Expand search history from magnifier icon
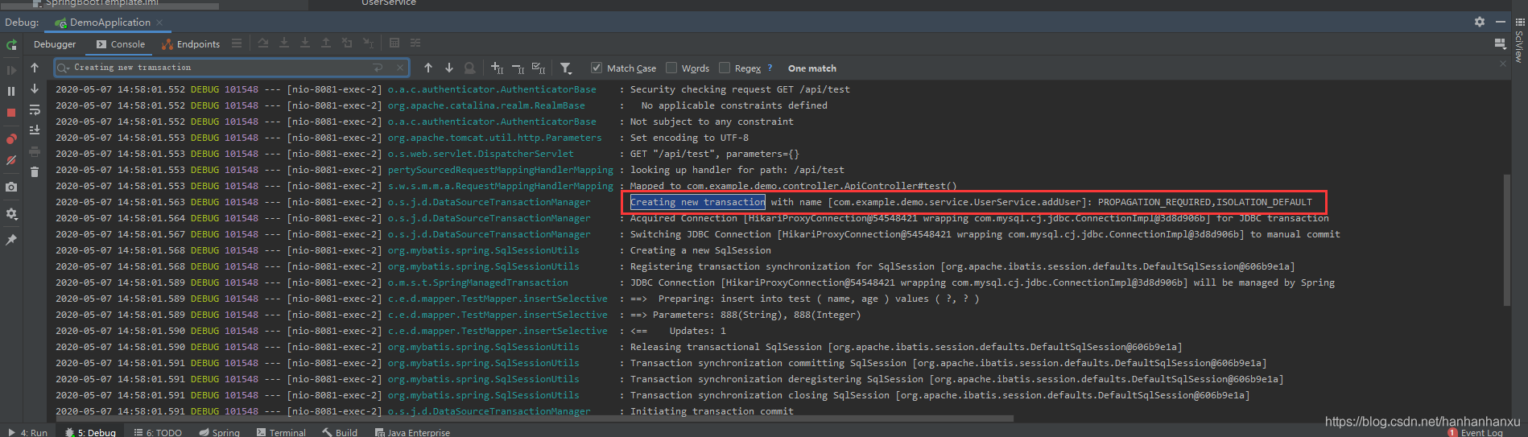 pos(63,68)
